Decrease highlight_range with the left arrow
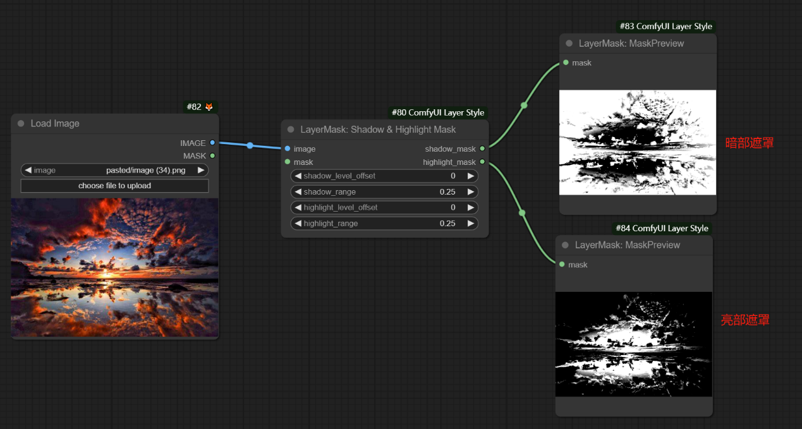The image size is (802, 429). pos(298,223)
